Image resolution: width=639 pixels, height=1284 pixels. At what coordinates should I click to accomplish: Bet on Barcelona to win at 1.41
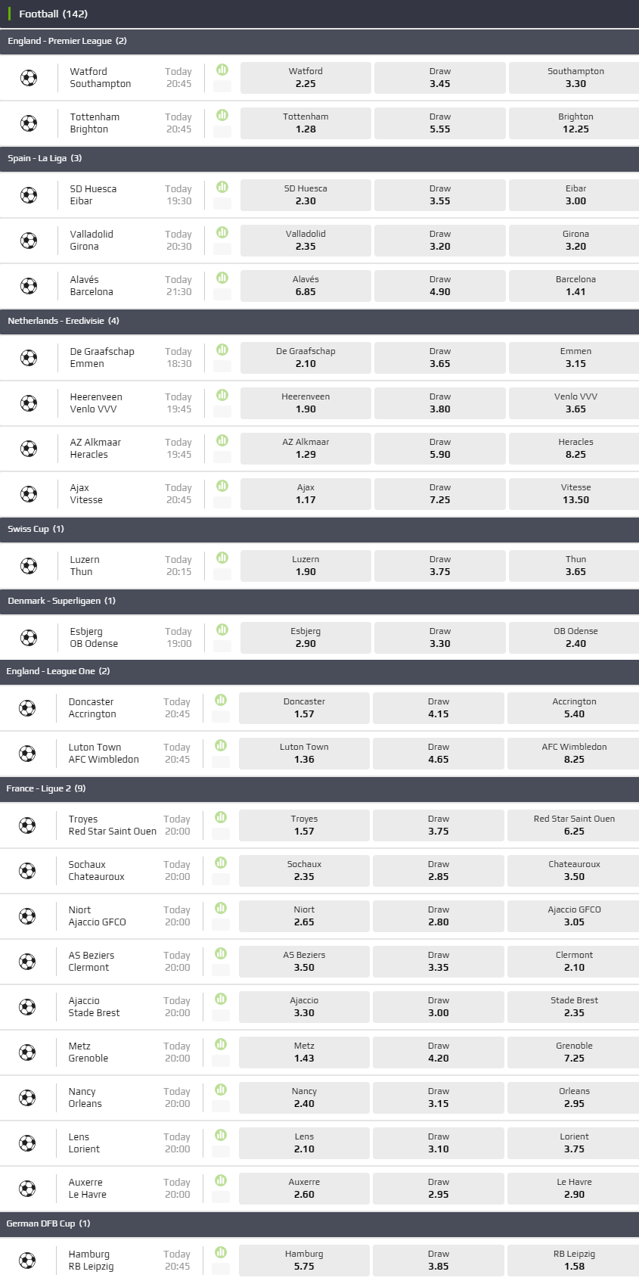575,285
